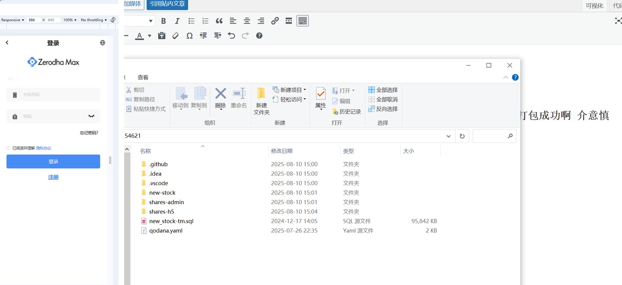Screen dimensions: 622x285
Task: Open the text color picker arrow
Action: (x=149, y=36)
